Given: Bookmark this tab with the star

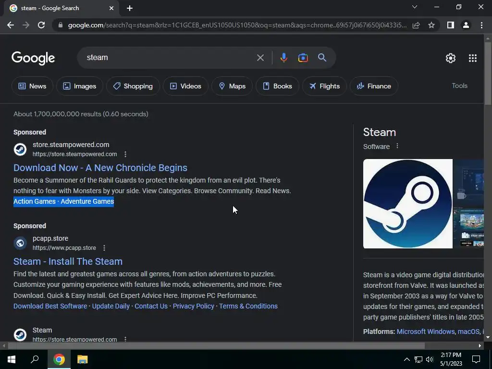Looking at the screenshot, I should [x=431, y=25].
